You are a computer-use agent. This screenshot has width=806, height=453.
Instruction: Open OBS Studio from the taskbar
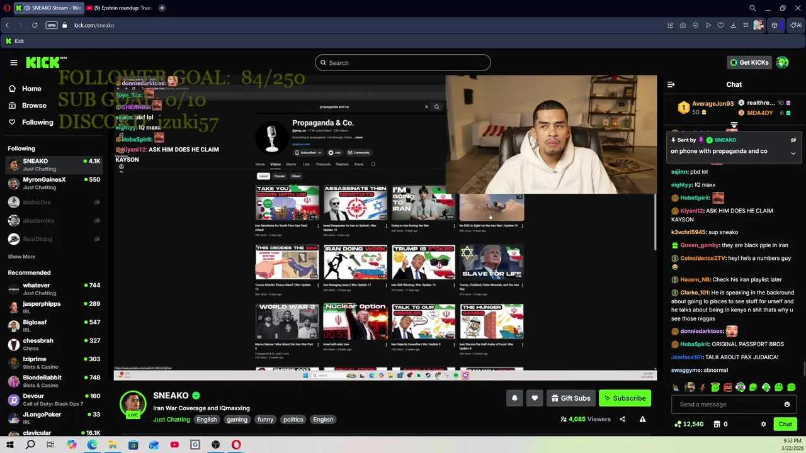coord(215,445)
